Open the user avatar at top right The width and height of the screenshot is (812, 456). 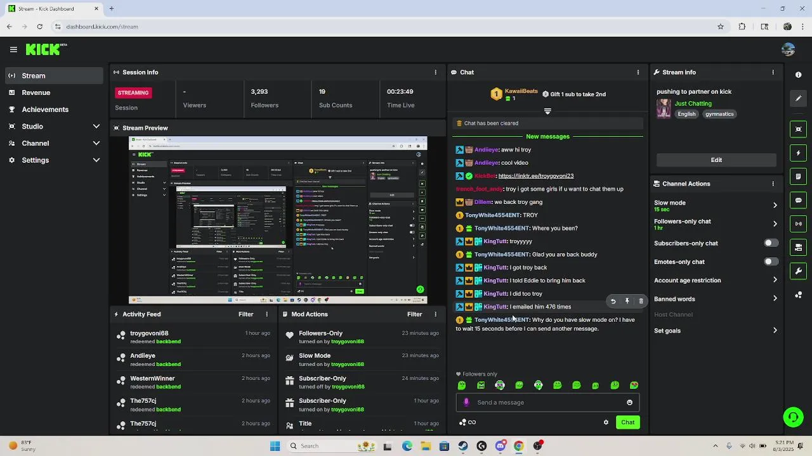[x=789, y=49]
